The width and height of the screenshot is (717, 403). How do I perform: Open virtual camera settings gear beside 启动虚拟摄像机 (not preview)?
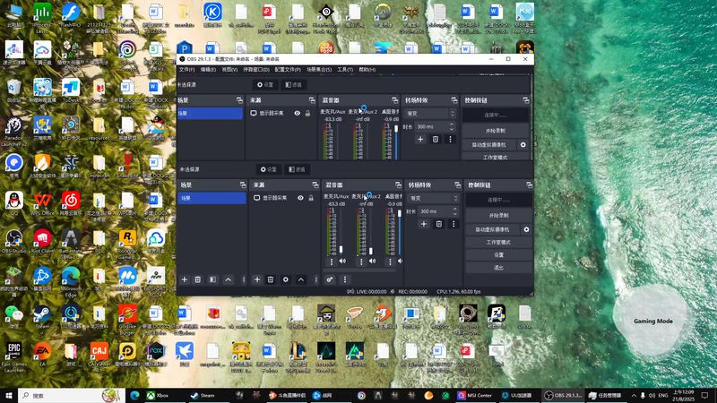(x=526, y=229)
